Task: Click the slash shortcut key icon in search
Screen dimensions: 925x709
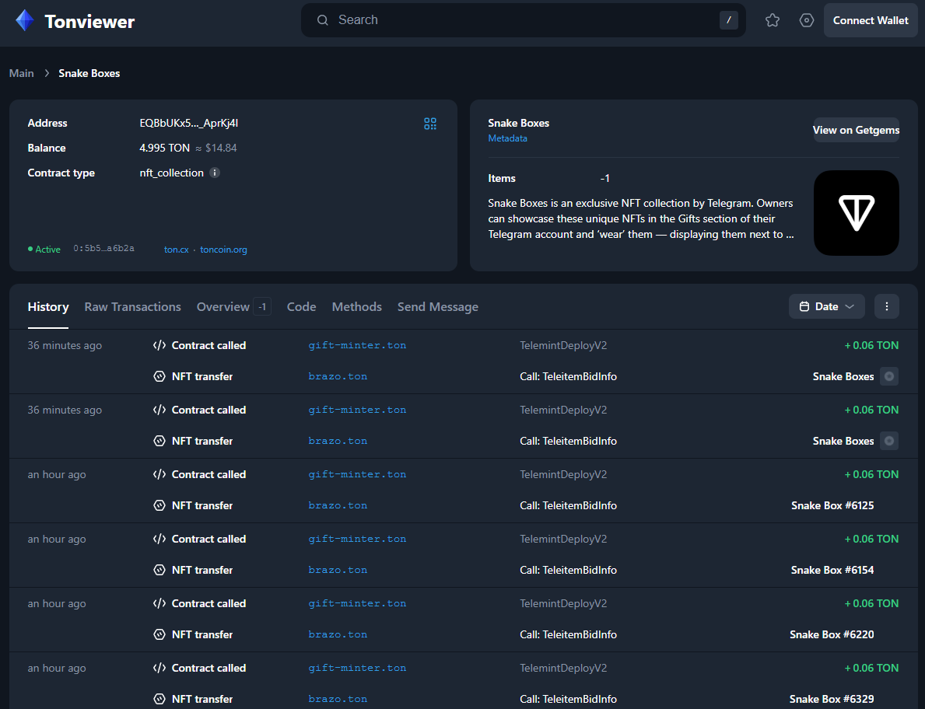Action: click(728, 20)
